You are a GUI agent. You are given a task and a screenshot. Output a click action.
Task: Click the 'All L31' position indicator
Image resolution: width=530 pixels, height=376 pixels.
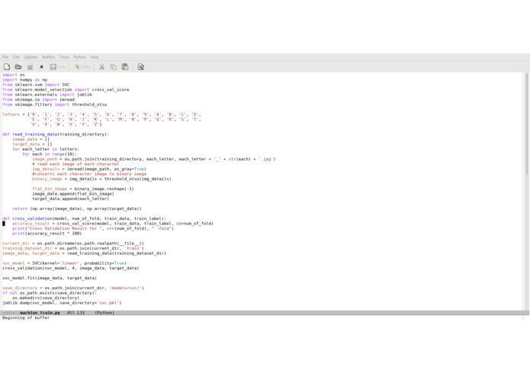pyautogui.click(x=75, y=313)
